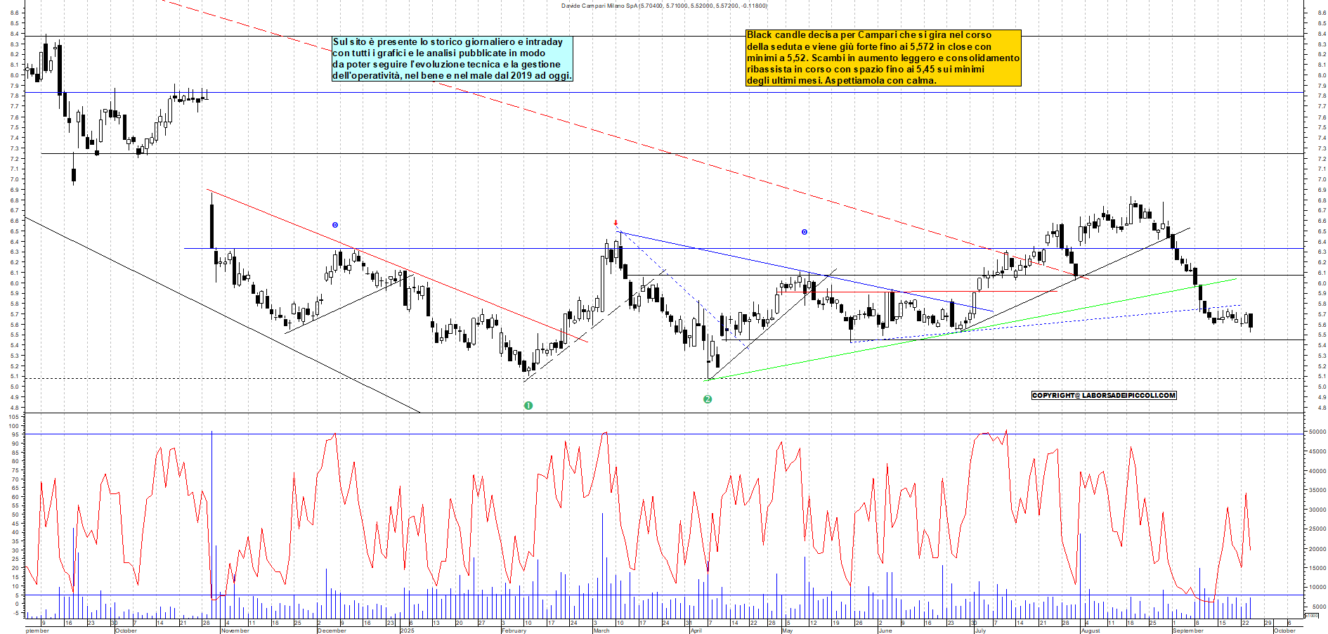Click the February label on time axis
The height and width of the screenshot is (634, 1328).
pos(514,630)
